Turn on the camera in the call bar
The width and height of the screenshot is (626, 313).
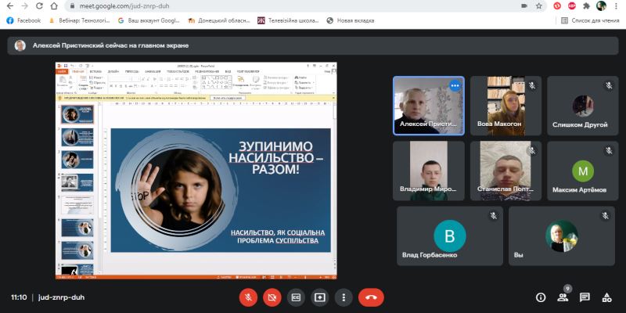coord(272,297)
